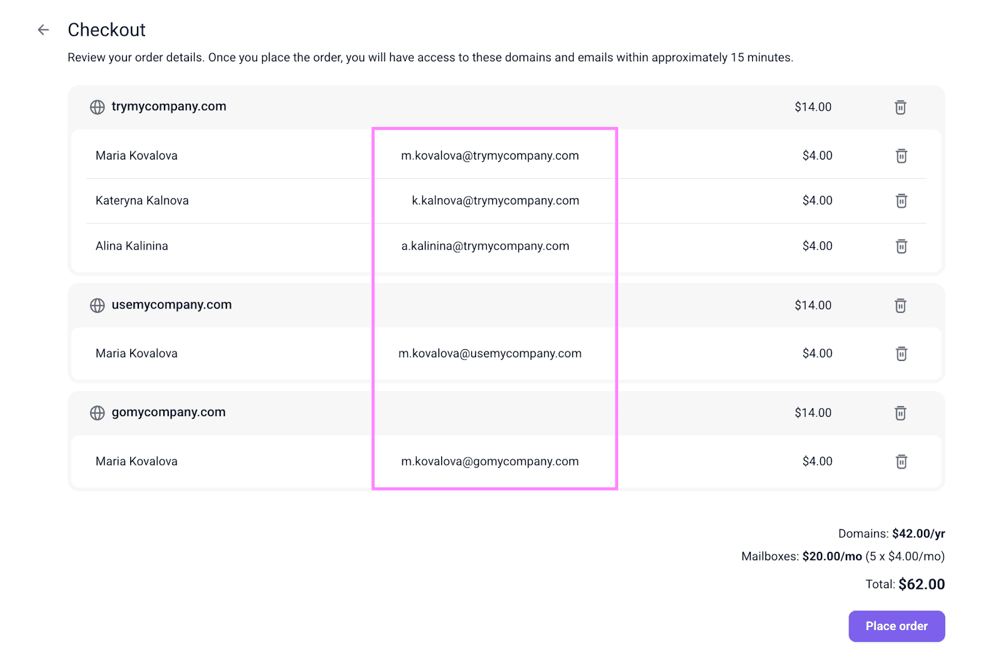
Task: Remove m.kovalova@usemycompany.com mailbox
Action: click(901, 354)
